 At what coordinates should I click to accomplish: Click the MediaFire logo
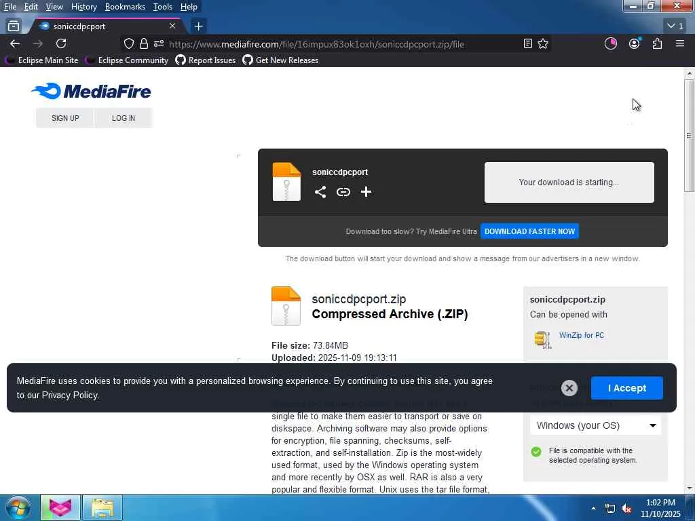point(91,92)
